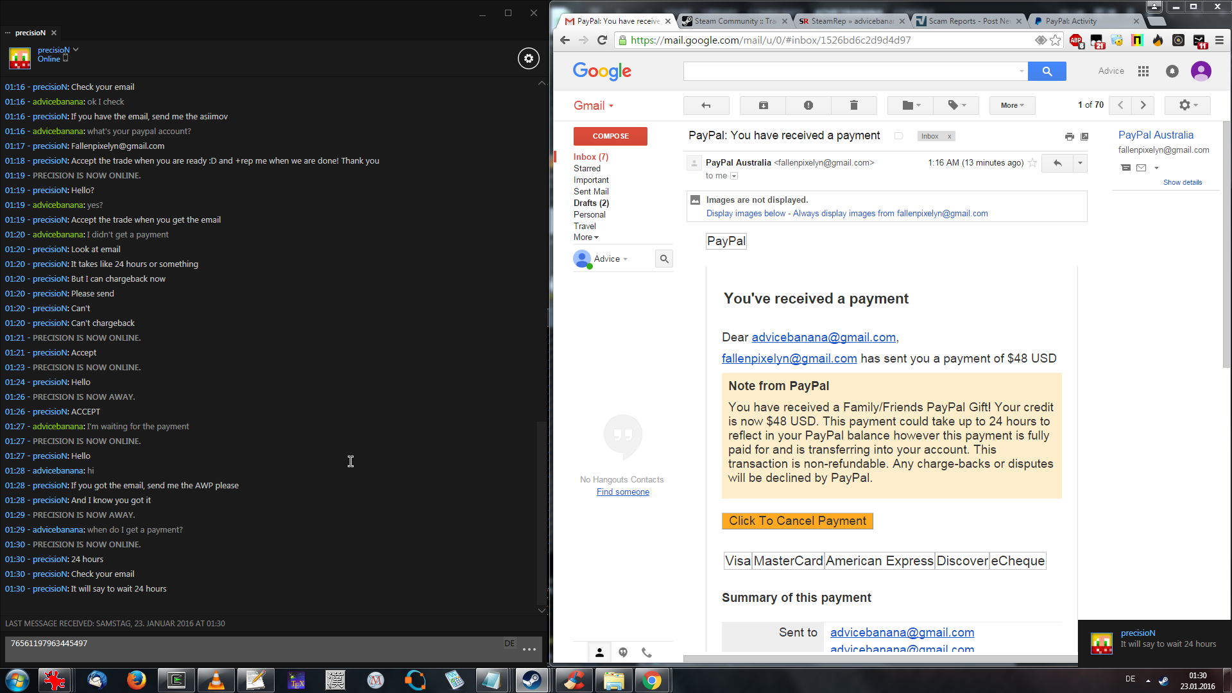Screen dimensions: 1232x693
Task: Bookmark the page with the star icon
Action: tap(1056, 40)
